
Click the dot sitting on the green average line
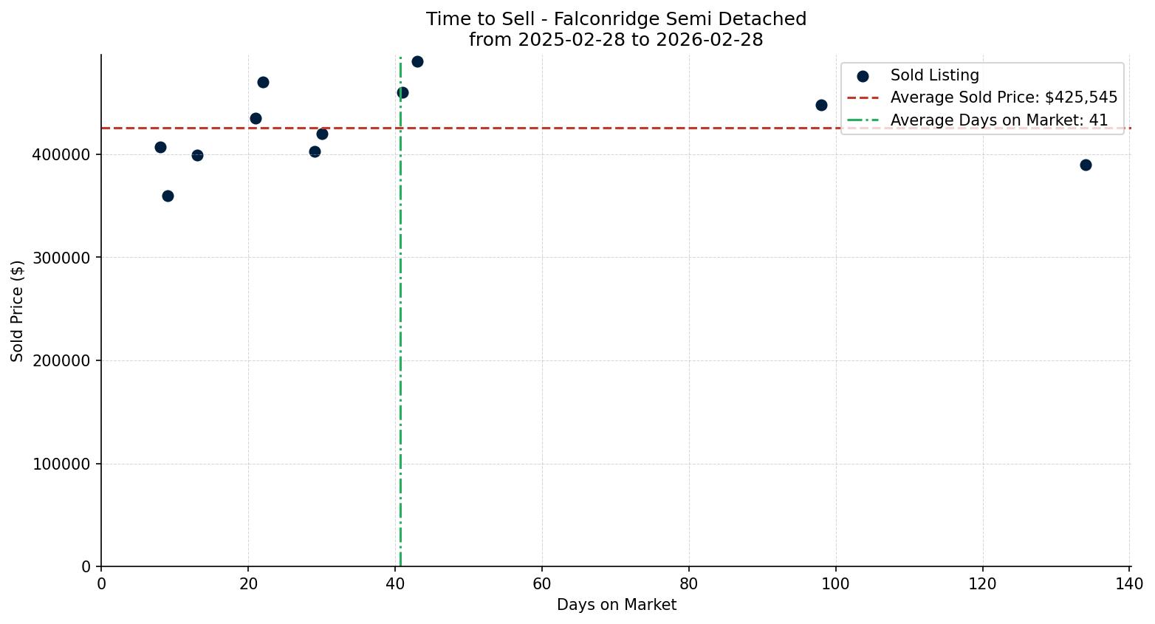click(x=402, y=92)
